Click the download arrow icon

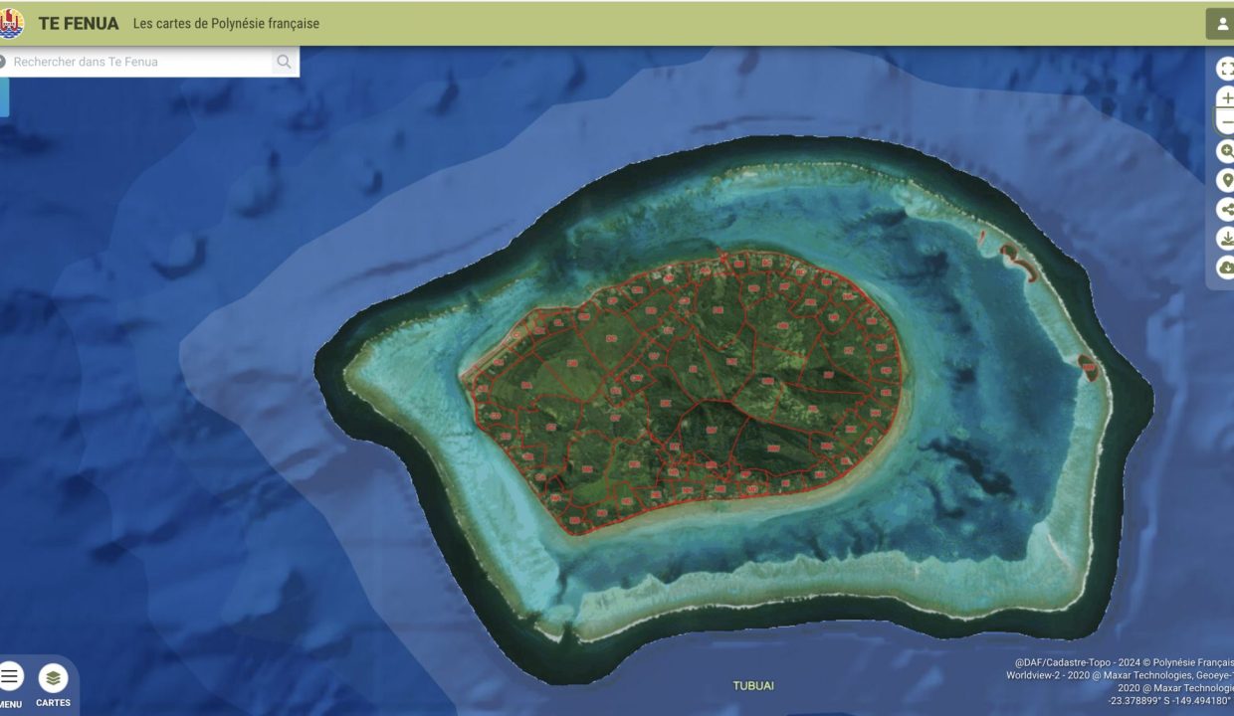1226,239
